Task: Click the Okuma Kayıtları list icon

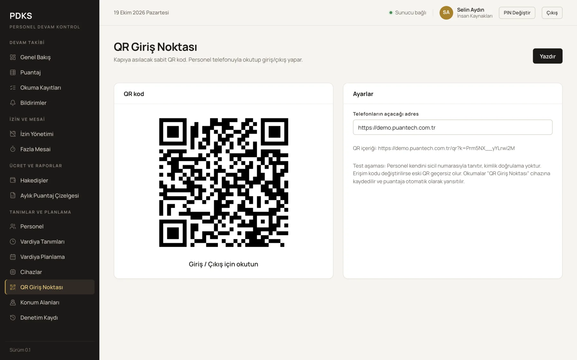Action: [x=13, y=88]
